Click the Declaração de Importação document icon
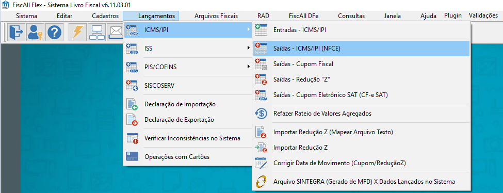The height and width of the screenshot is (193, 503). pyautogui.click(x=132, y=104)
